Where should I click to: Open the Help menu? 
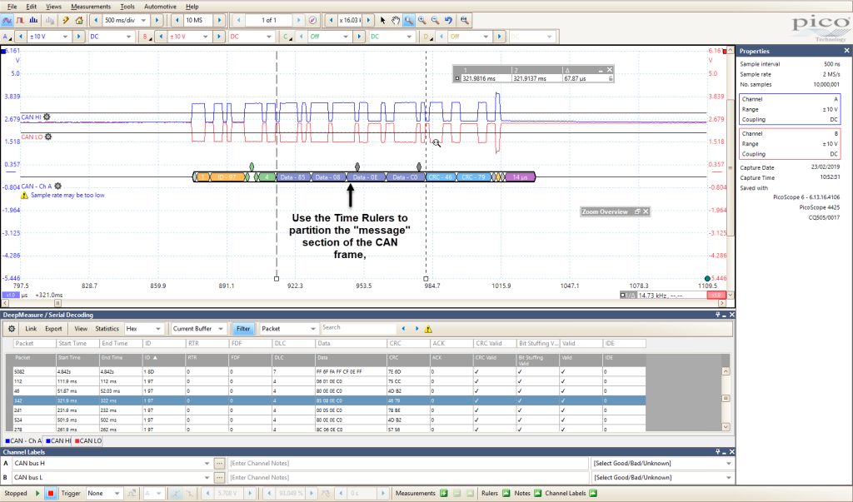[x=192, y=7]
